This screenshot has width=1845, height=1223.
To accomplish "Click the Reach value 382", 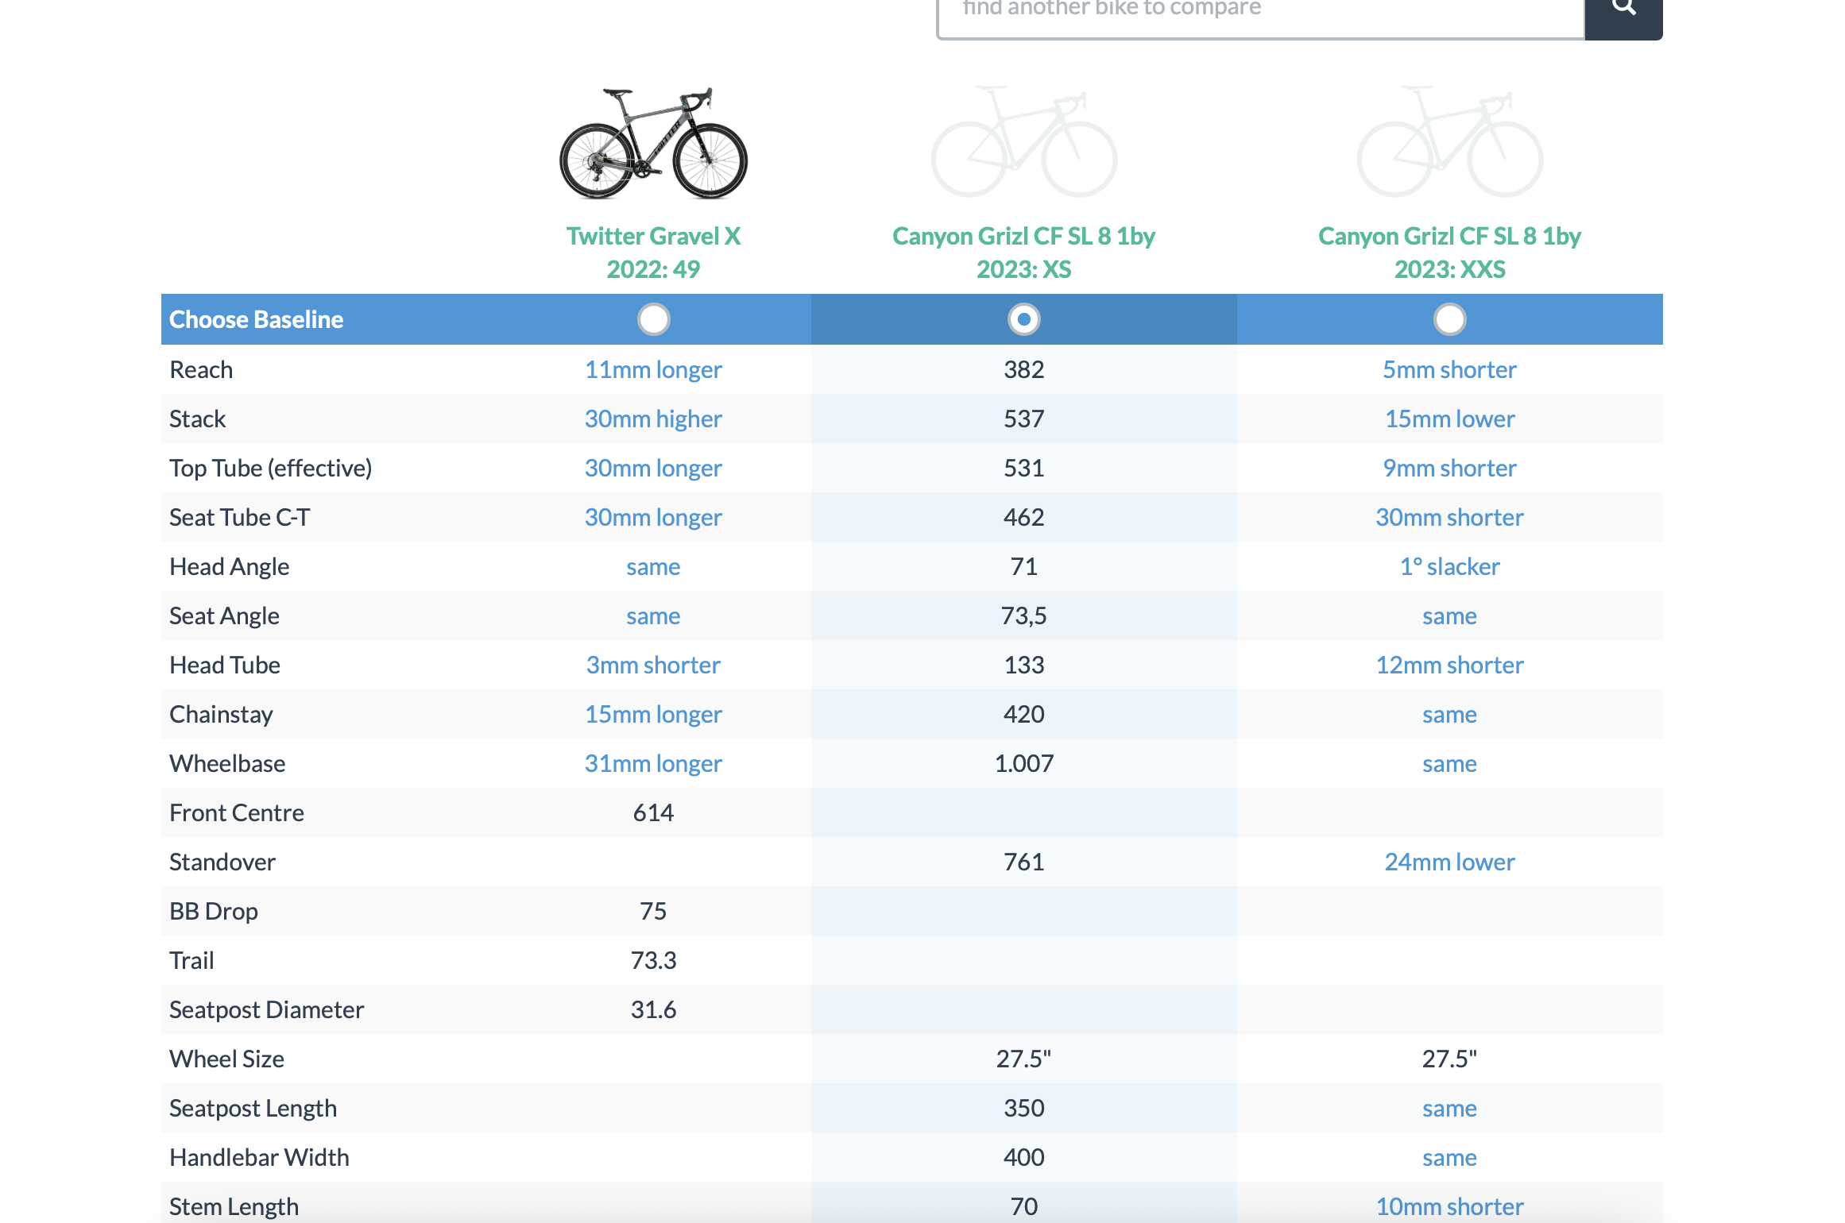I will (x=1024, y=369).
